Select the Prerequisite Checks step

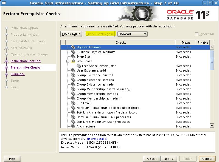(26, 67)
